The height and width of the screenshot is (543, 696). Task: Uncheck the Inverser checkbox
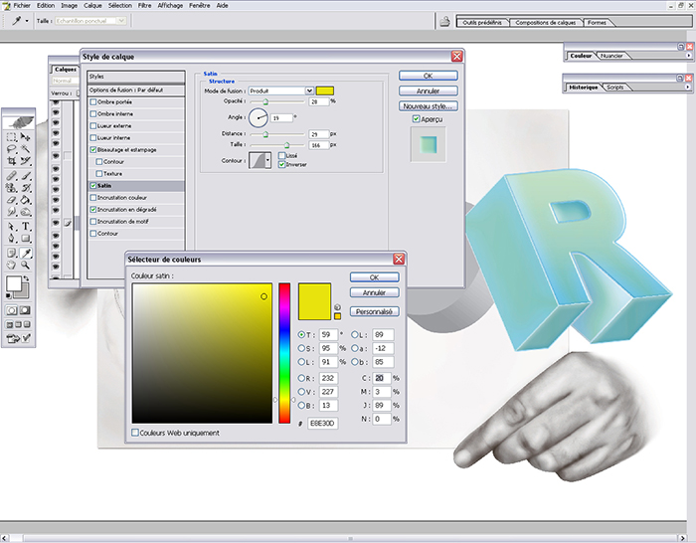[282, 164]
